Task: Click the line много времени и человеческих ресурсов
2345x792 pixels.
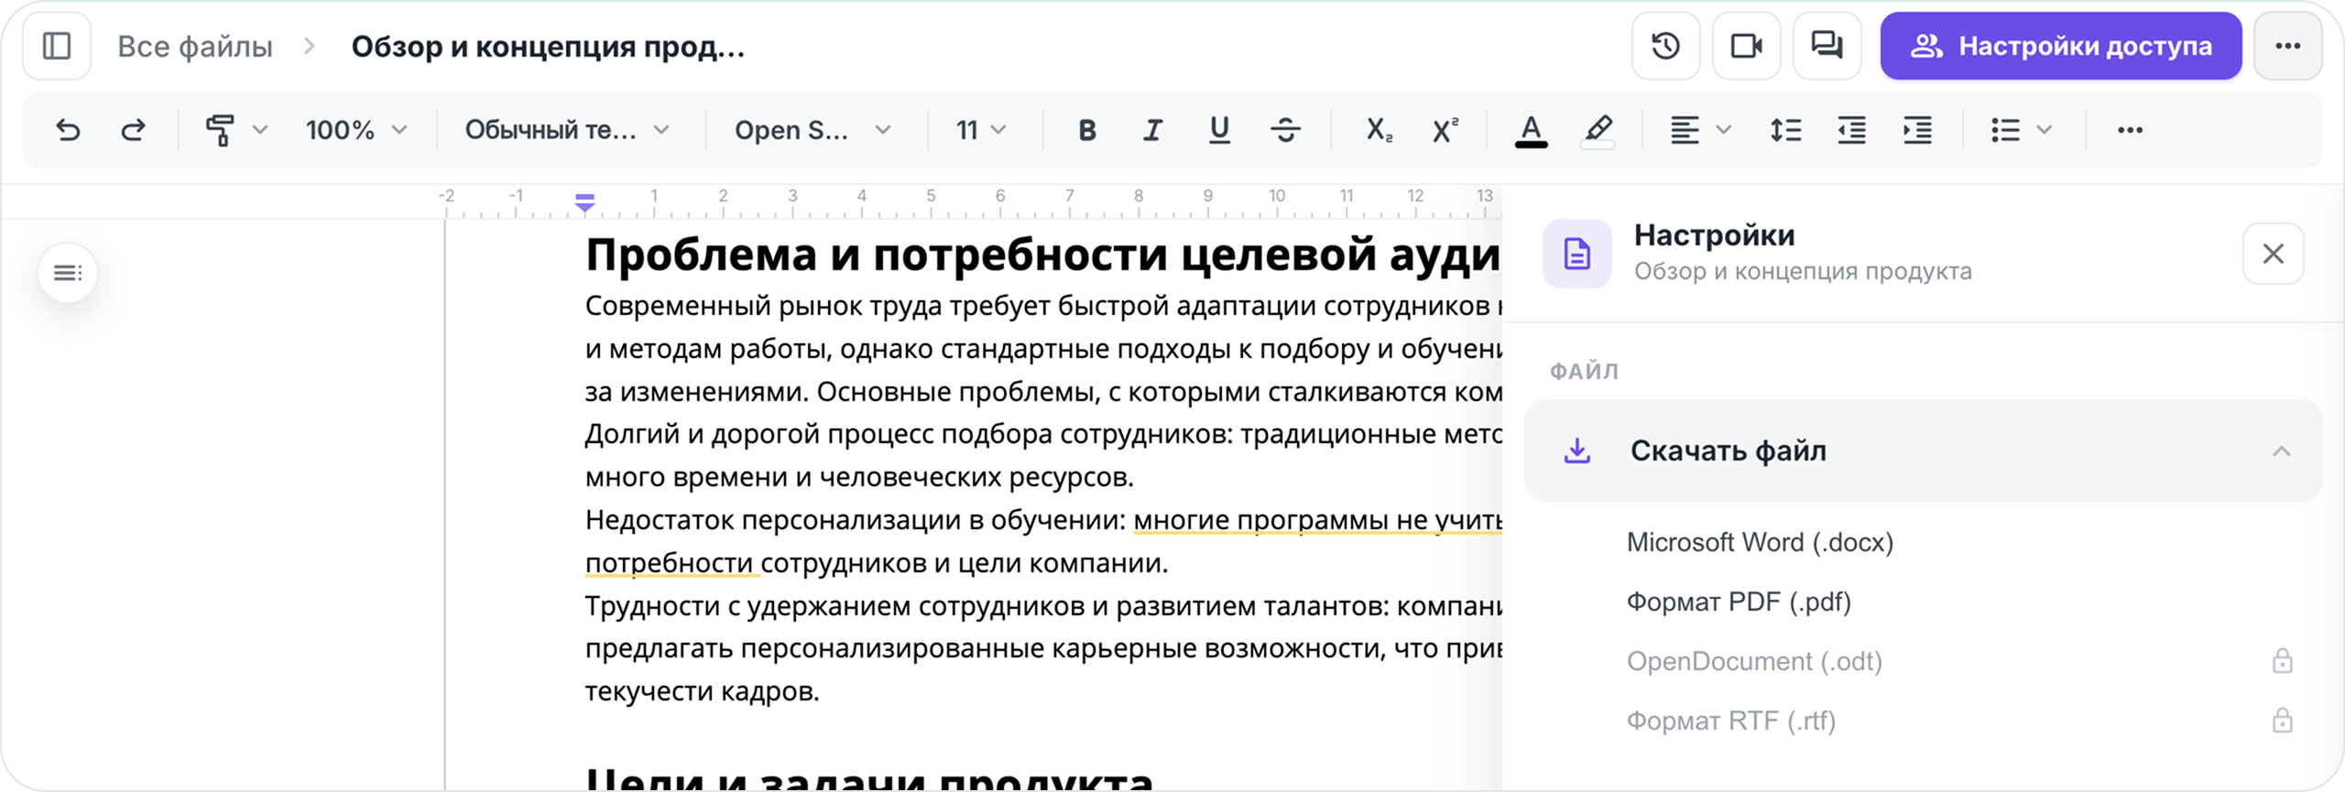Action: (859, 477)
